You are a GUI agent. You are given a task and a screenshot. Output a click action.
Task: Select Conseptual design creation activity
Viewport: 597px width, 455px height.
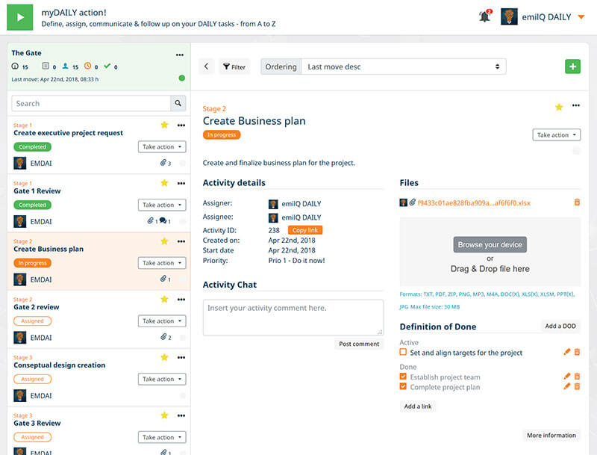[x=60, y=365]
